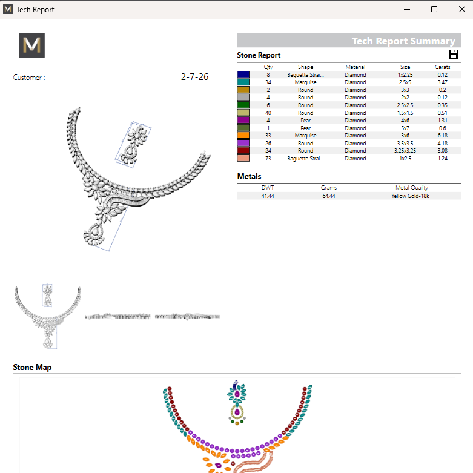The width and height of the screenshot is (473, 473).
Task: Click the Customer label
Action: tap(29, 78)
